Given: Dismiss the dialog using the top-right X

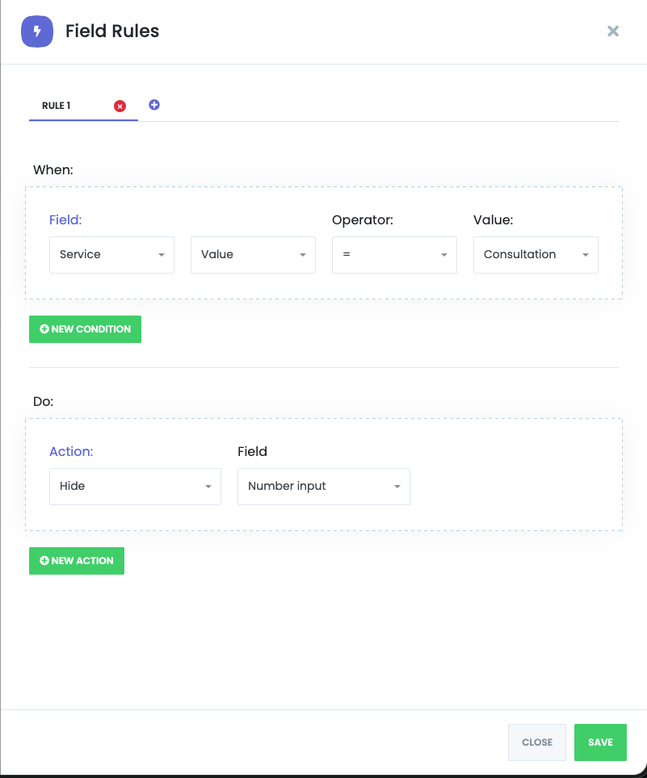Looking at the screenshot, I should [x=613, y=31].
